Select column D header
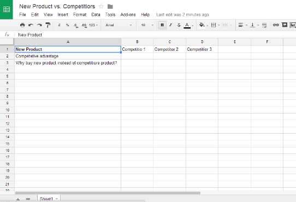296x202 pixels. pyautogui.click(x=202, y=42)
